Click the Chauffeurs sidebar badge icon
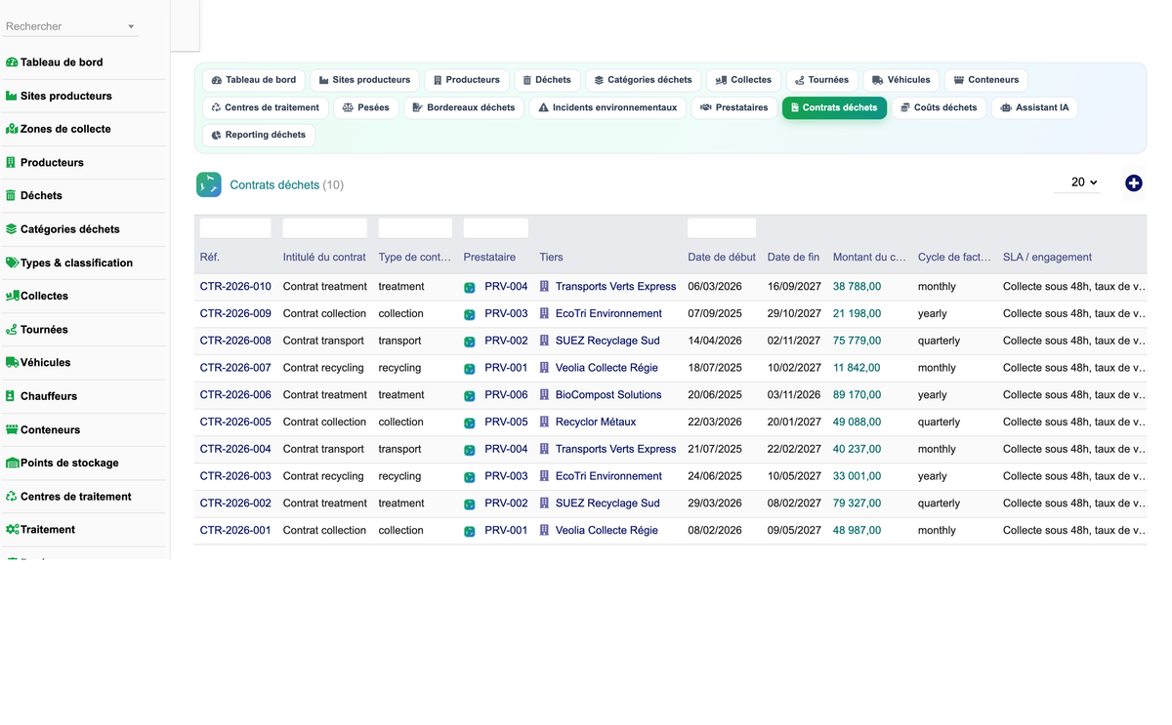This screenshot has height=725, width=1172. [11, 396]
